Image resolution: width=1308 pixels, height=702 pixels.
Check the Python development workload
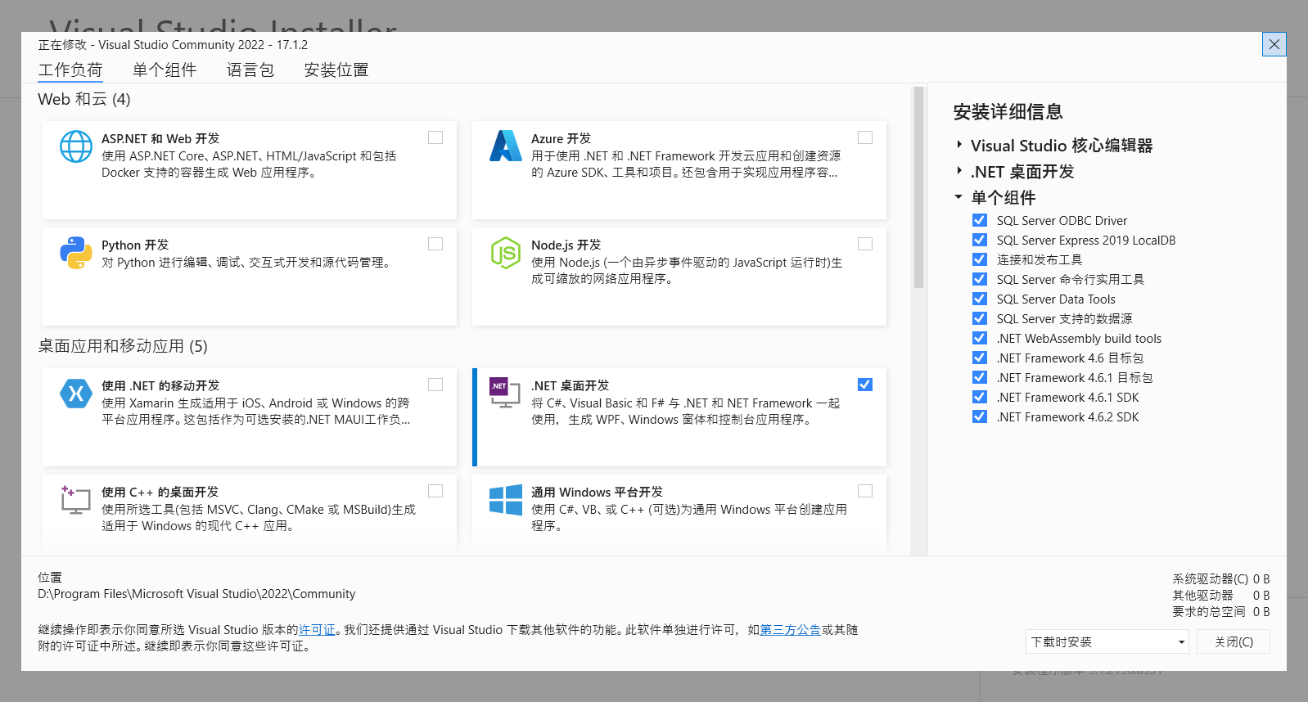(435, 244)
